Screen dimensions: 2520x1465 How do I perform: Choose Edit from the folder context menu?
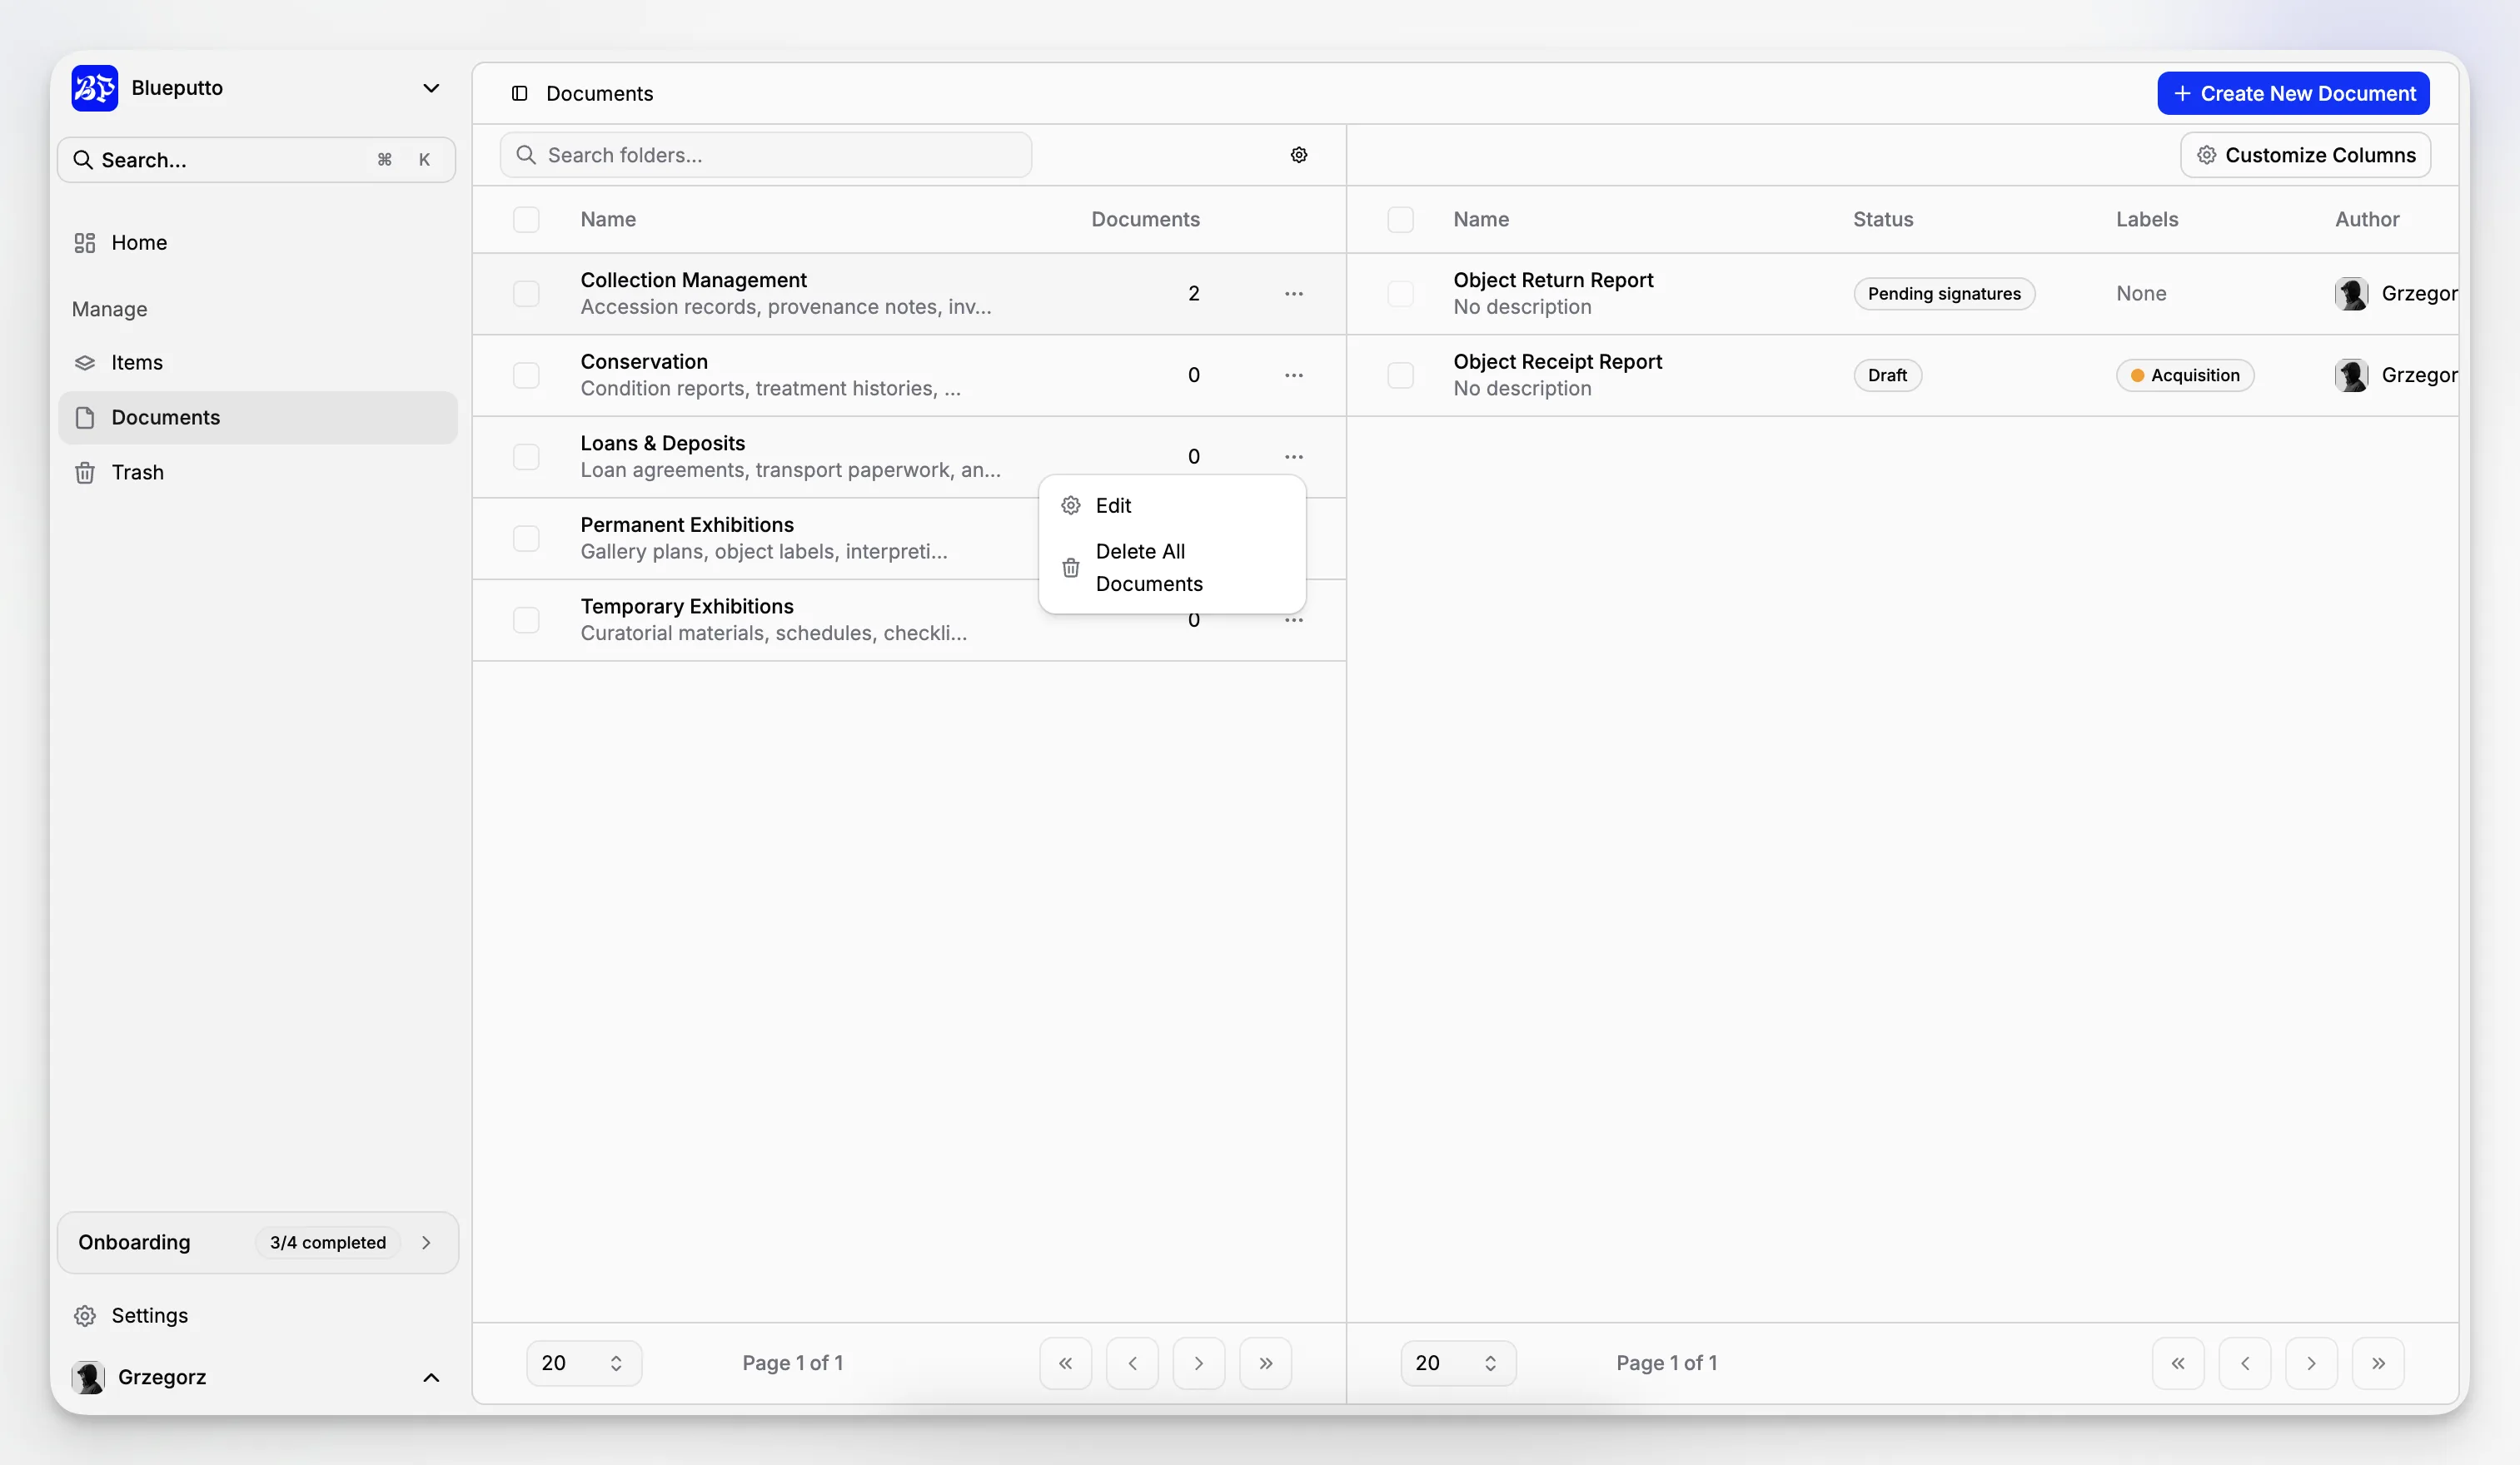pyautogui.click(x=1172, y=505)
